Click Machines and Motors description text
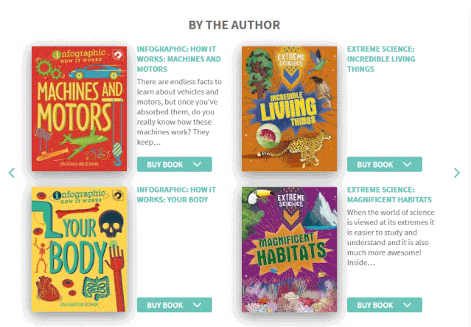This screenshot has height=327, width=471. click(x=179, y=112)
